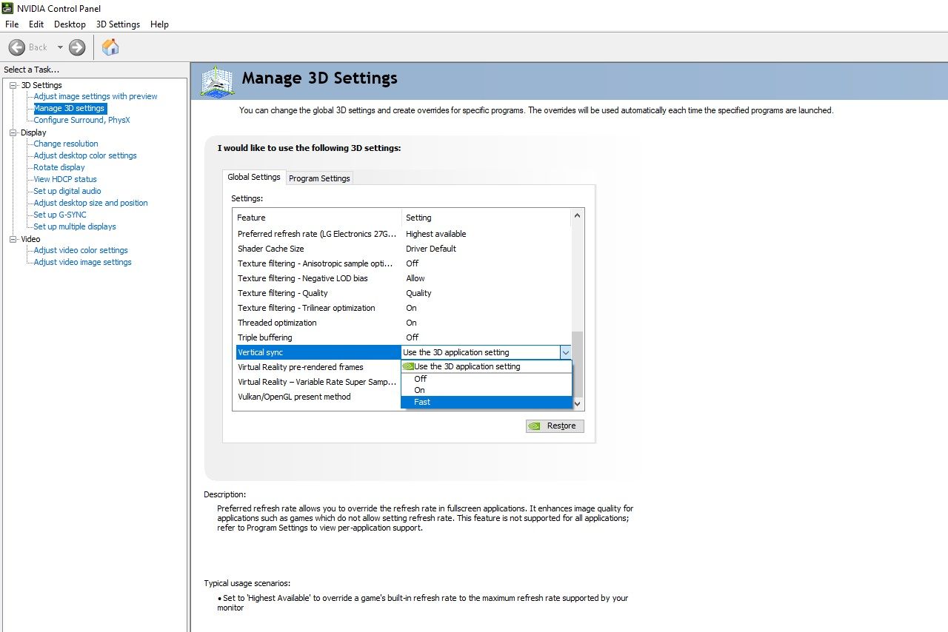Image resolution: width=948 pixels, height=632 pixels.
Task: Click the settings list scroll down arrow
Action: pyautogui.click(x=578, y=404)
